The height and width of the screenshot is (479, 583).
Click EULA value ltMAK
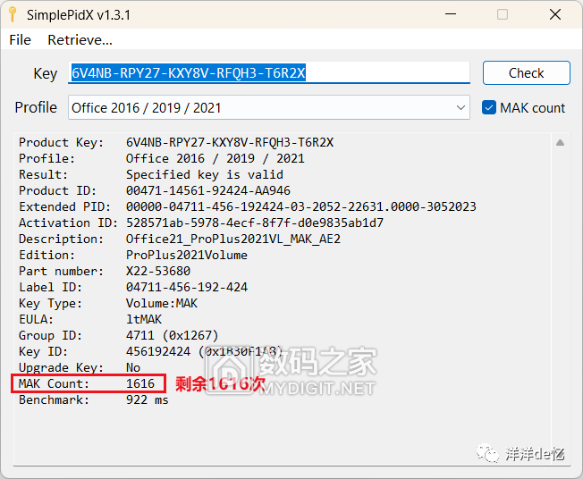click(x=144, y=319)
